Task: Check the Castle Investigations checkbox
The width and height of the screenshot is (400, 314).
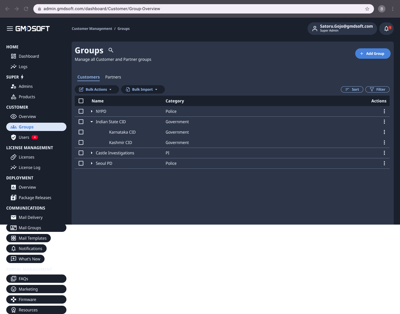Action: tap(81, 153)
